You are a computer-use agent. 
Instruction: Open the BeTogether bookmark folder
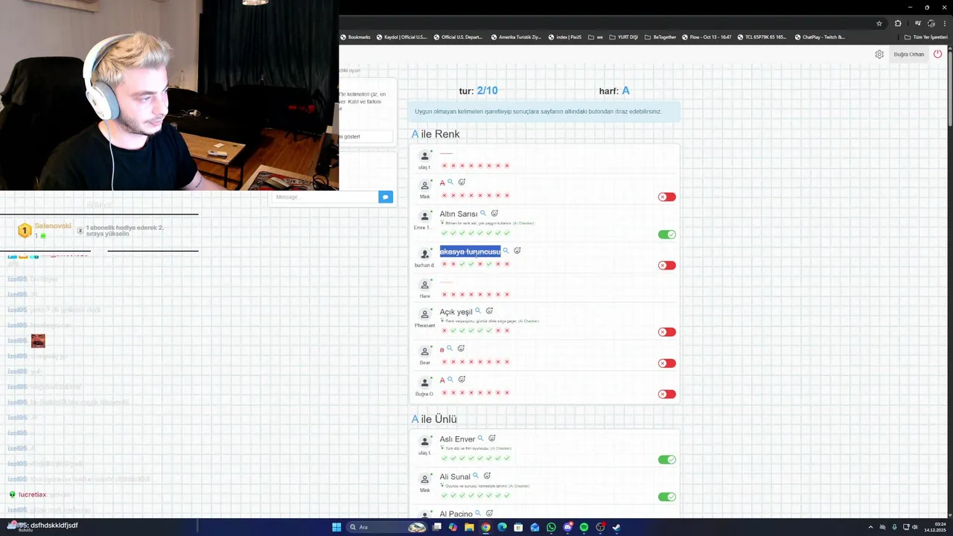pyautogui.click(x=660, y=37)
